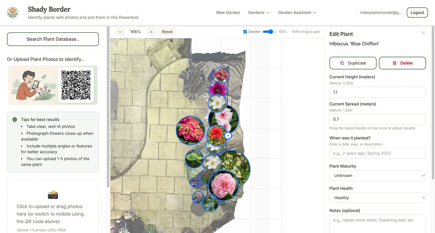Expand the Gardens dropdown menu
Viewport: 435px width, 233px height.
[x=258, y=12]
